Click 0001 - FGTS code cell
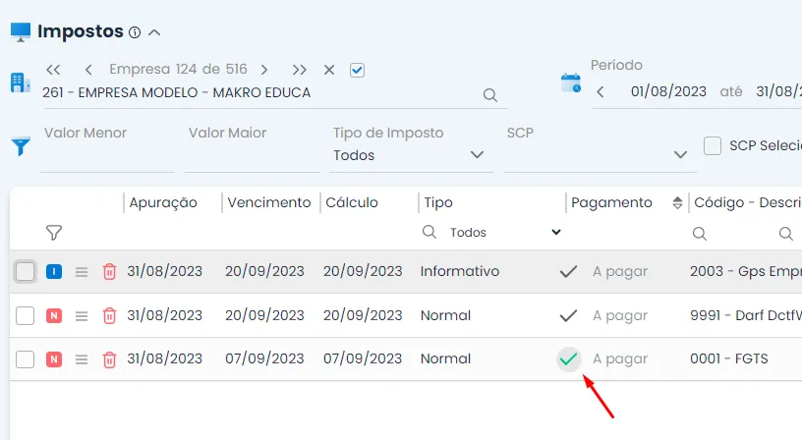The width and height of the screenshot is (802, 440). pyautogui.click(x=729, y=358)
